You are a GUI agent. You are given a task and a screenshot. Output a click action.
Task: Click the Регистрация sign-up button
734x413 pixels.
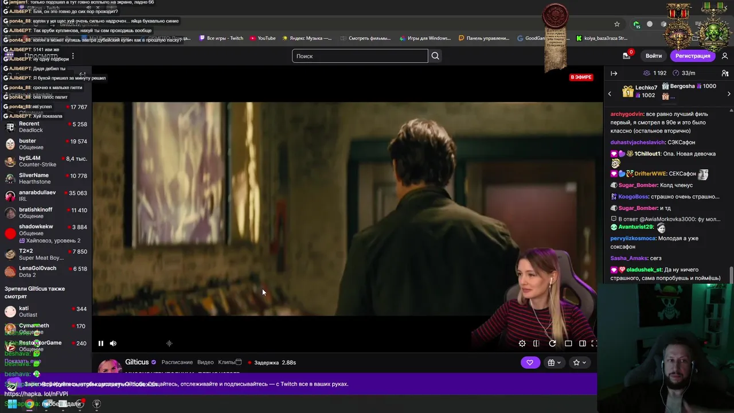pyautogui.click(x=693, y=56)
